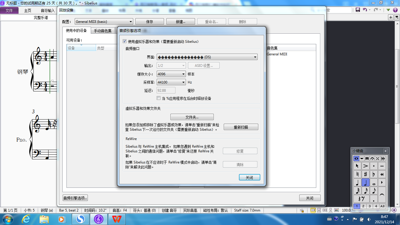Zoom in with the plus icon on status bar
The width and height of the screenshot is (400, 225).
click(x=394, y=210)
